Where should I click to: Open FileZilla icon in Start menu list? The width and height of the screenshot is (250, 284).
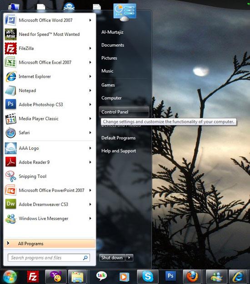point(10,49)
